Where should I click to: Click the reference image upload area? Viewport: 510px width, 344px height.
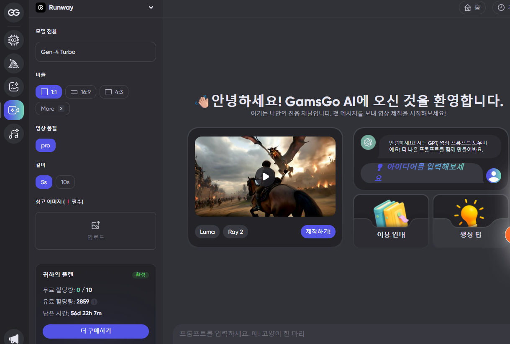click(x=96, y=231)
